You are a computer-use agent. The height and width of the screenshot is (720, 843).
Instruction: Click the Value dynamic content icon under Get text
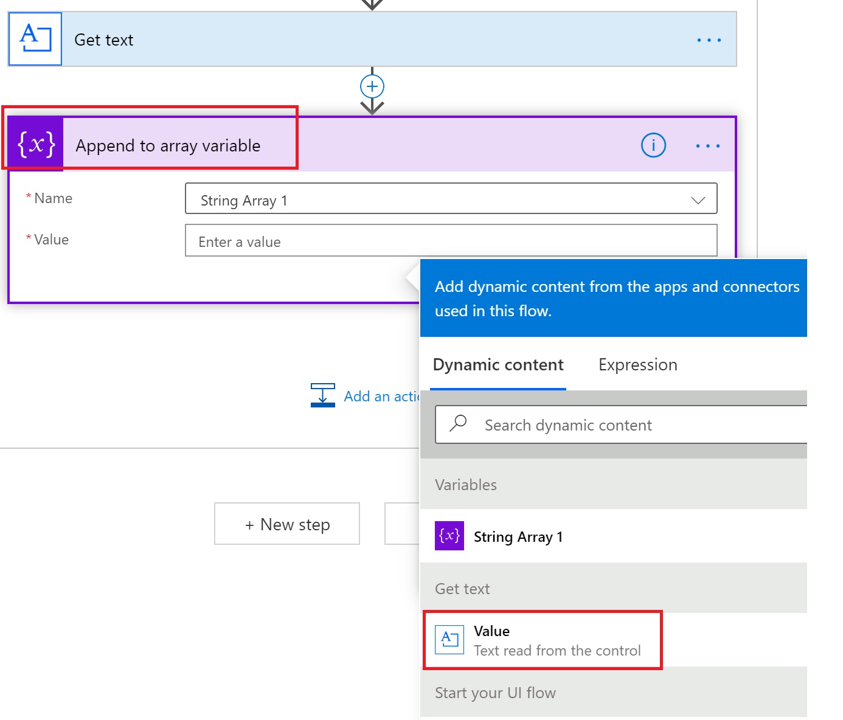(x=449, y=640)
